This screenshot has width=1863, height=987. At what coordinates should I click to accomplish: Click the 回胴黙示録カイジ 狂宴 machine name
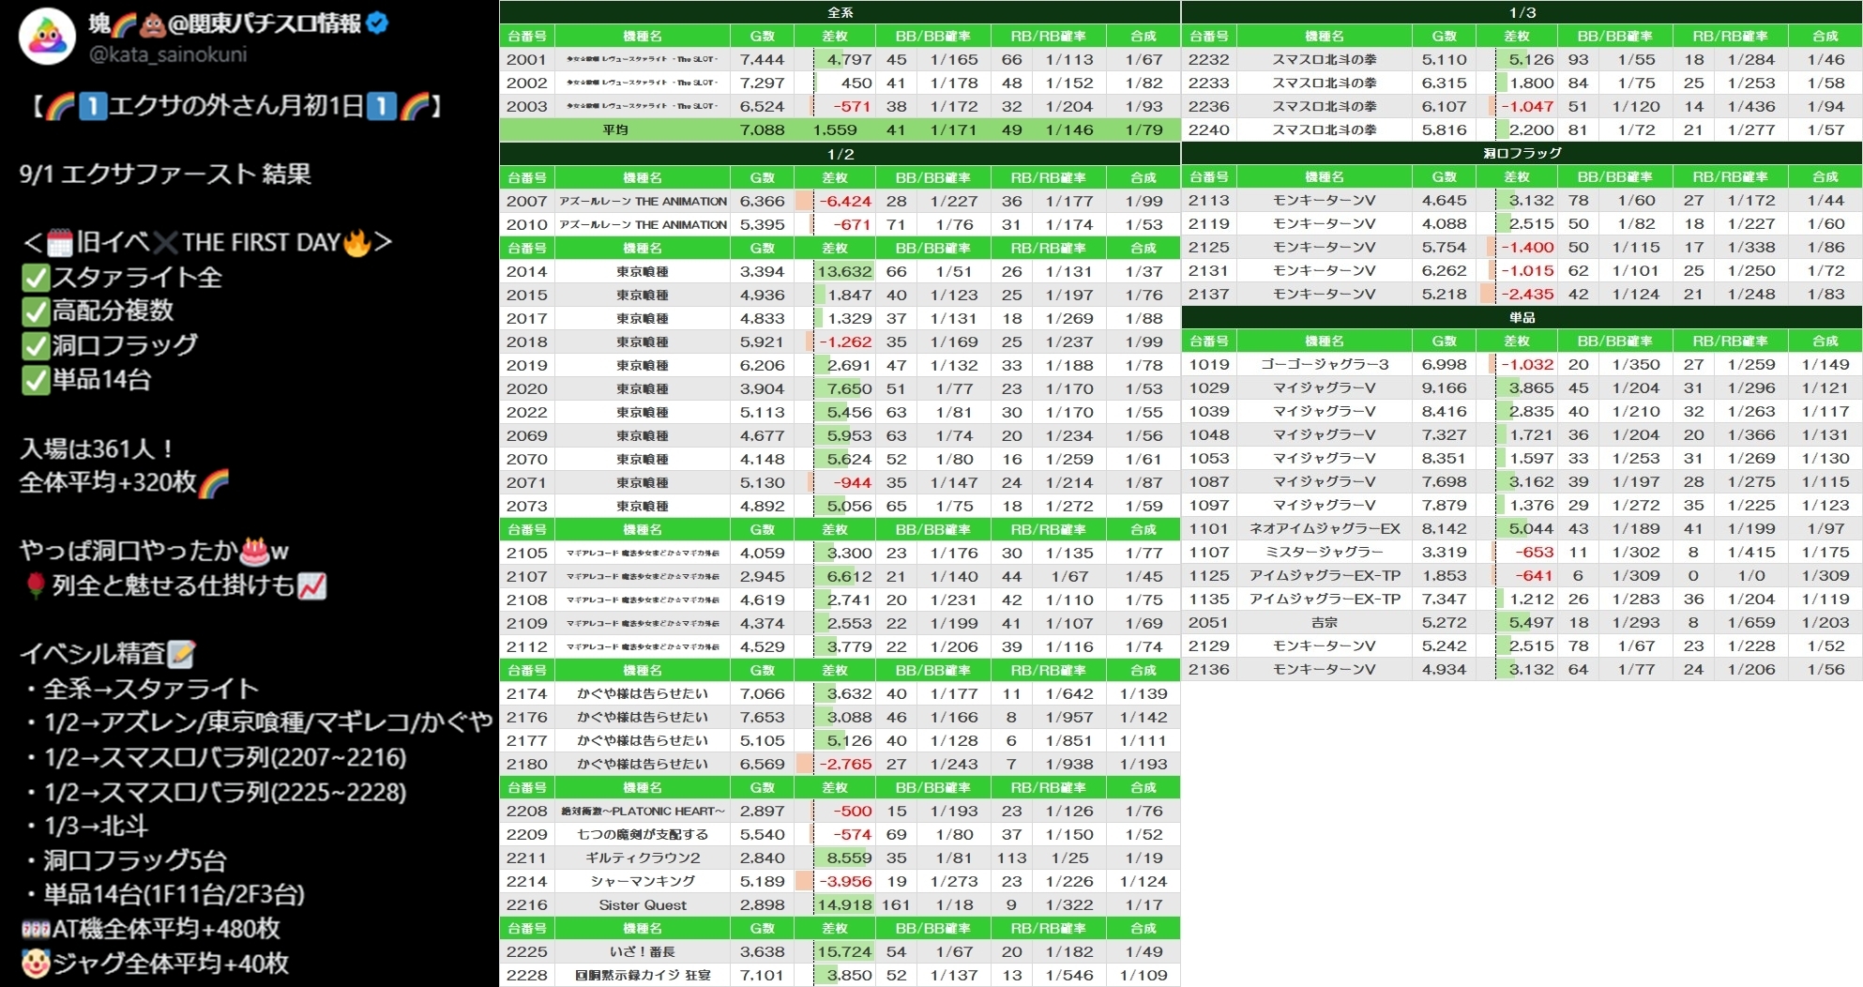(x=643, y=975)
